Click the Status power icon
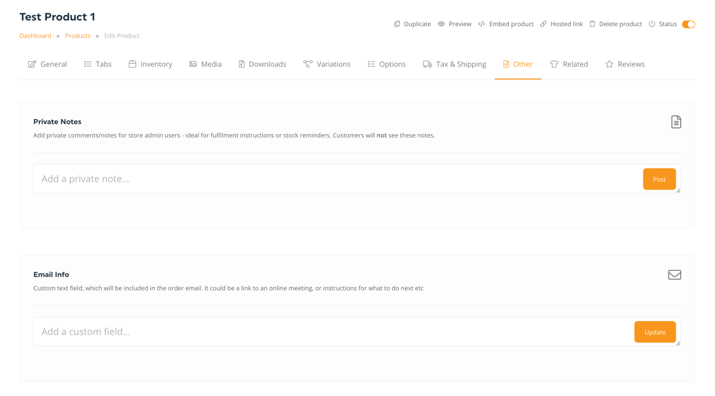 click(652, 24)
